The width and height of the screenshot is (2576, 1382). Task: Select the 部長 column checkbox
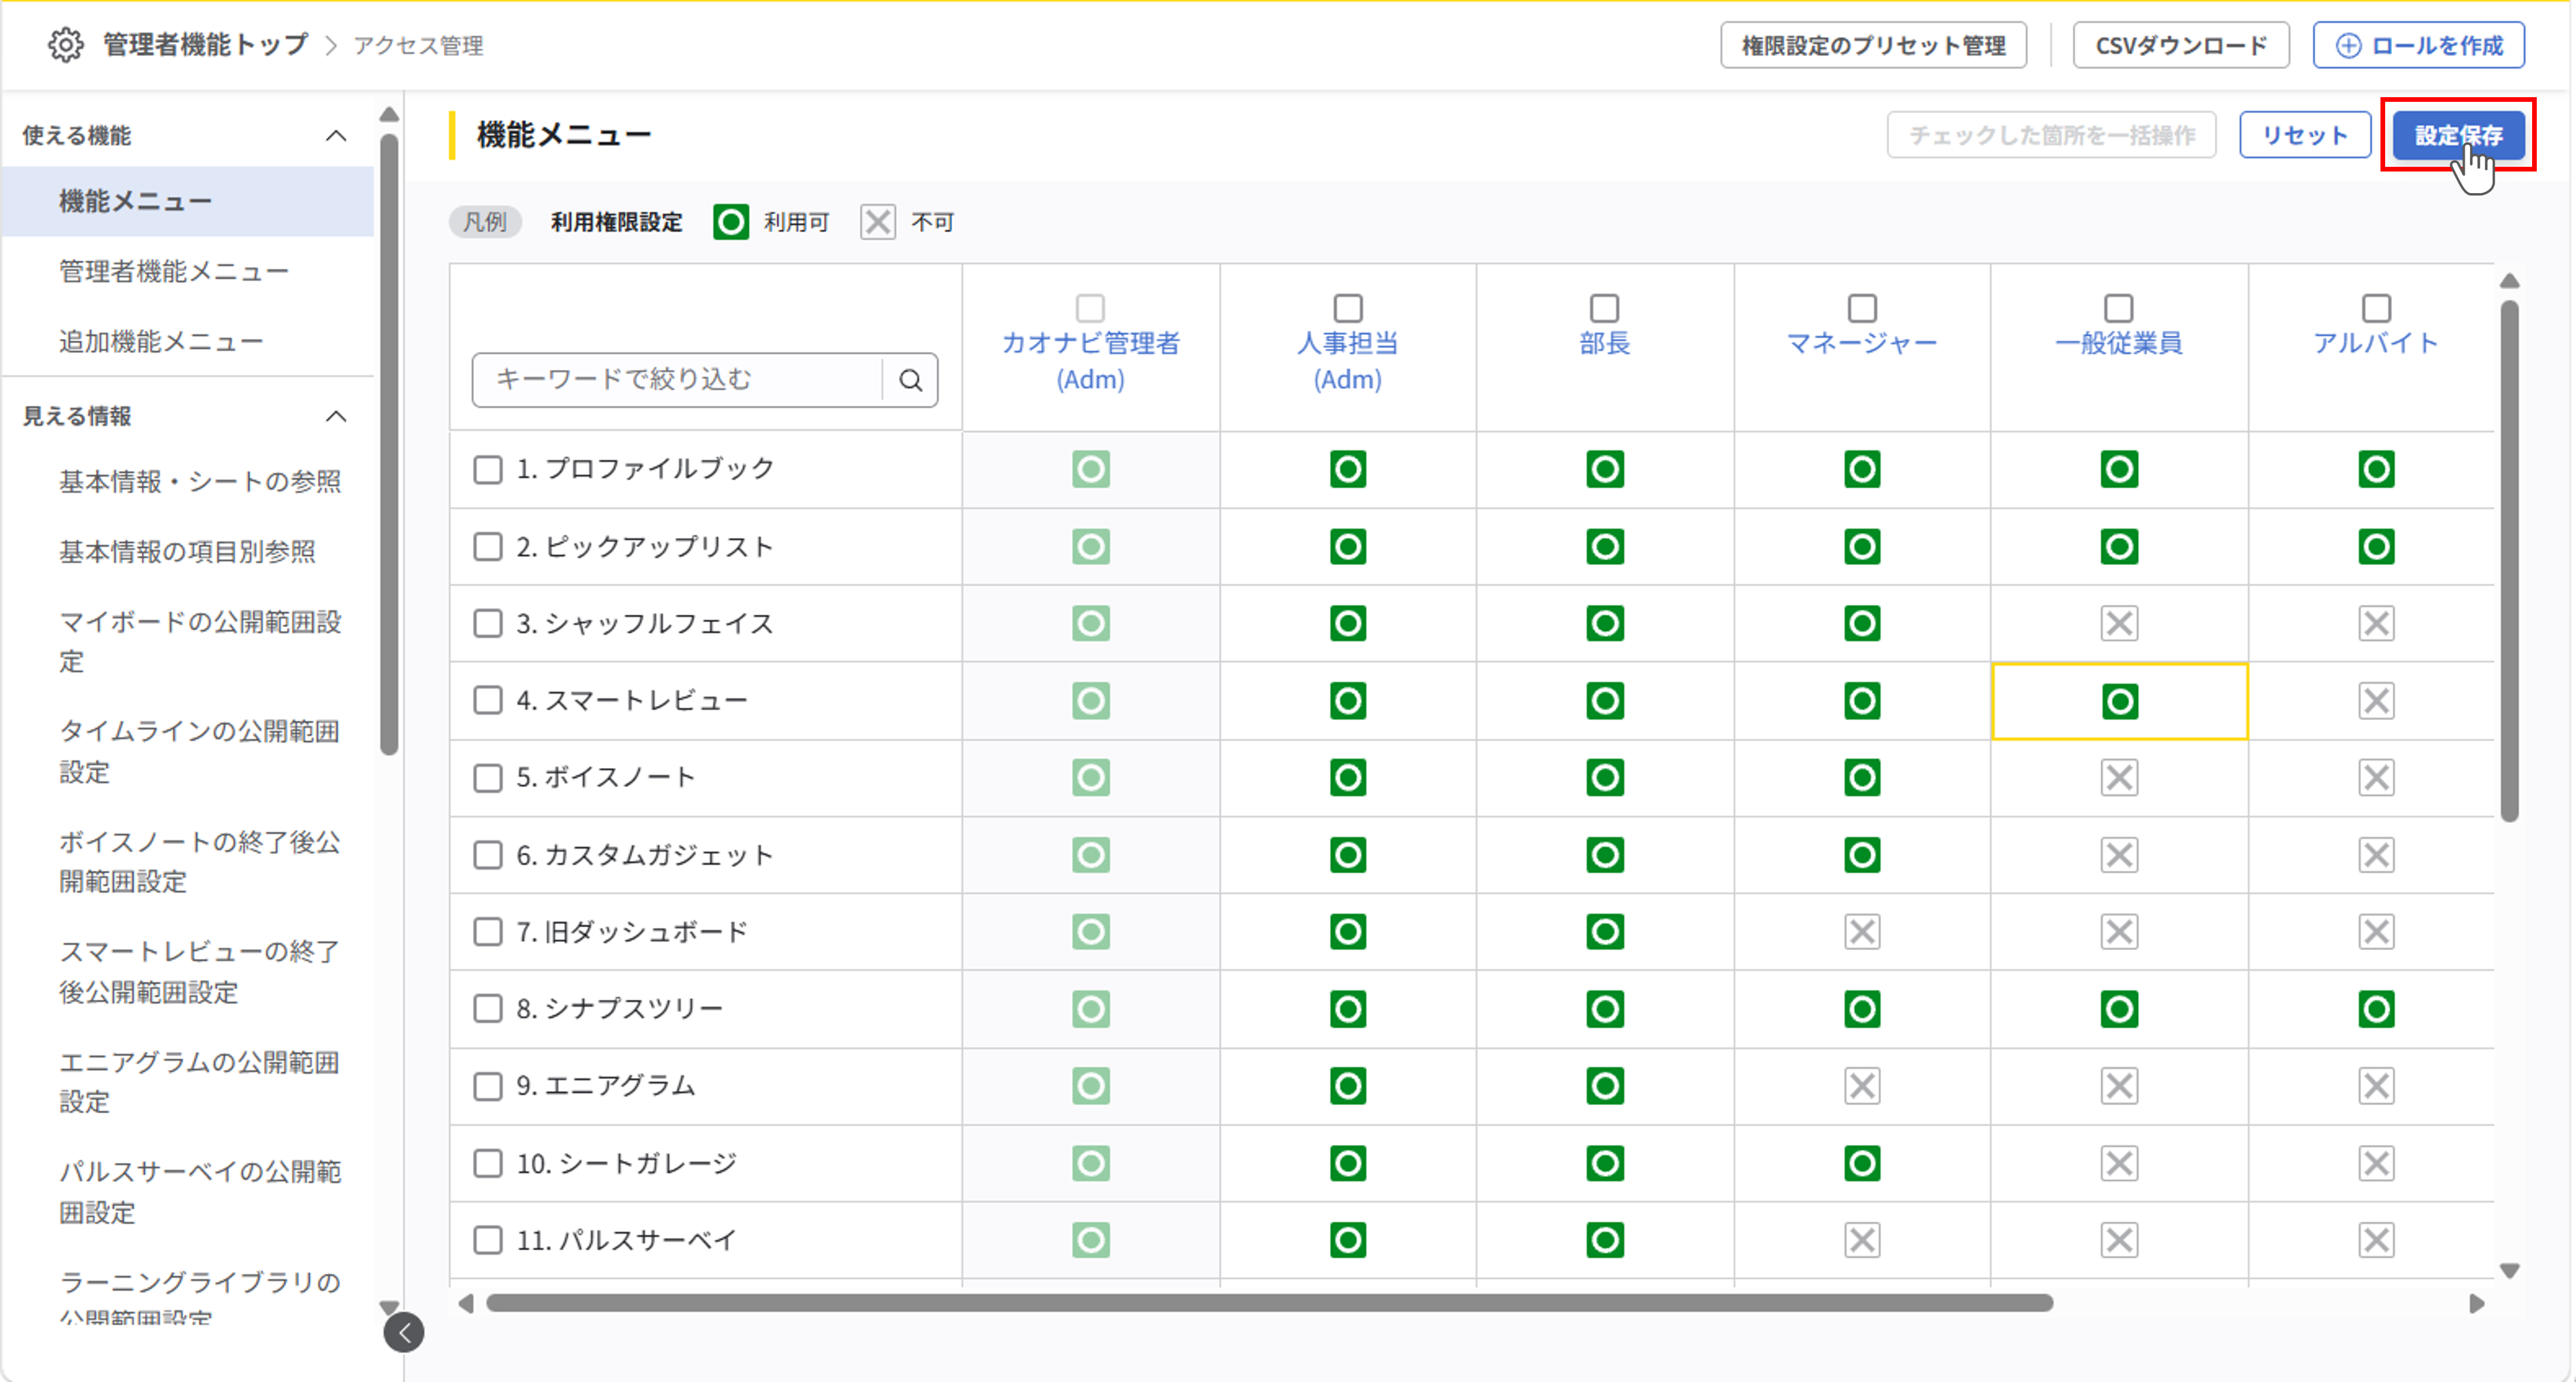1604,307
